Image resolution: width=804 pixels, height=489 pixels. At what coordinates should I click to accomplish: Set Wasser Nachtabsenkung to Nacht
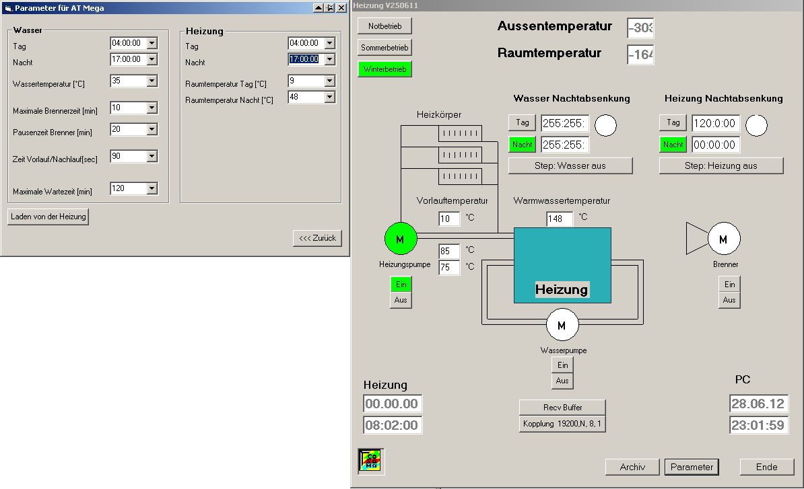pos(522,145)
